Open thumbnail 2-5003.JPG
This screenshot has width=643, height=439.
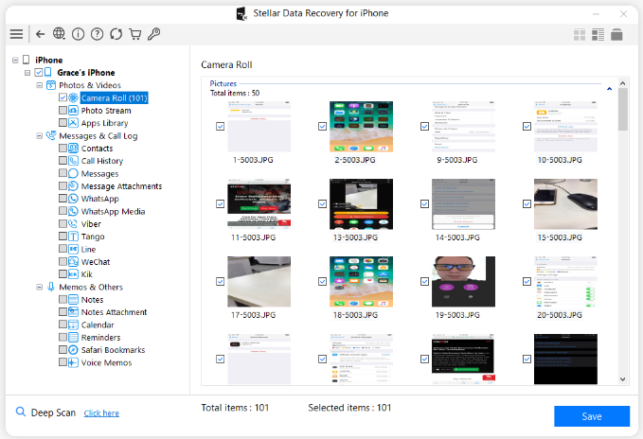[362, 127]
